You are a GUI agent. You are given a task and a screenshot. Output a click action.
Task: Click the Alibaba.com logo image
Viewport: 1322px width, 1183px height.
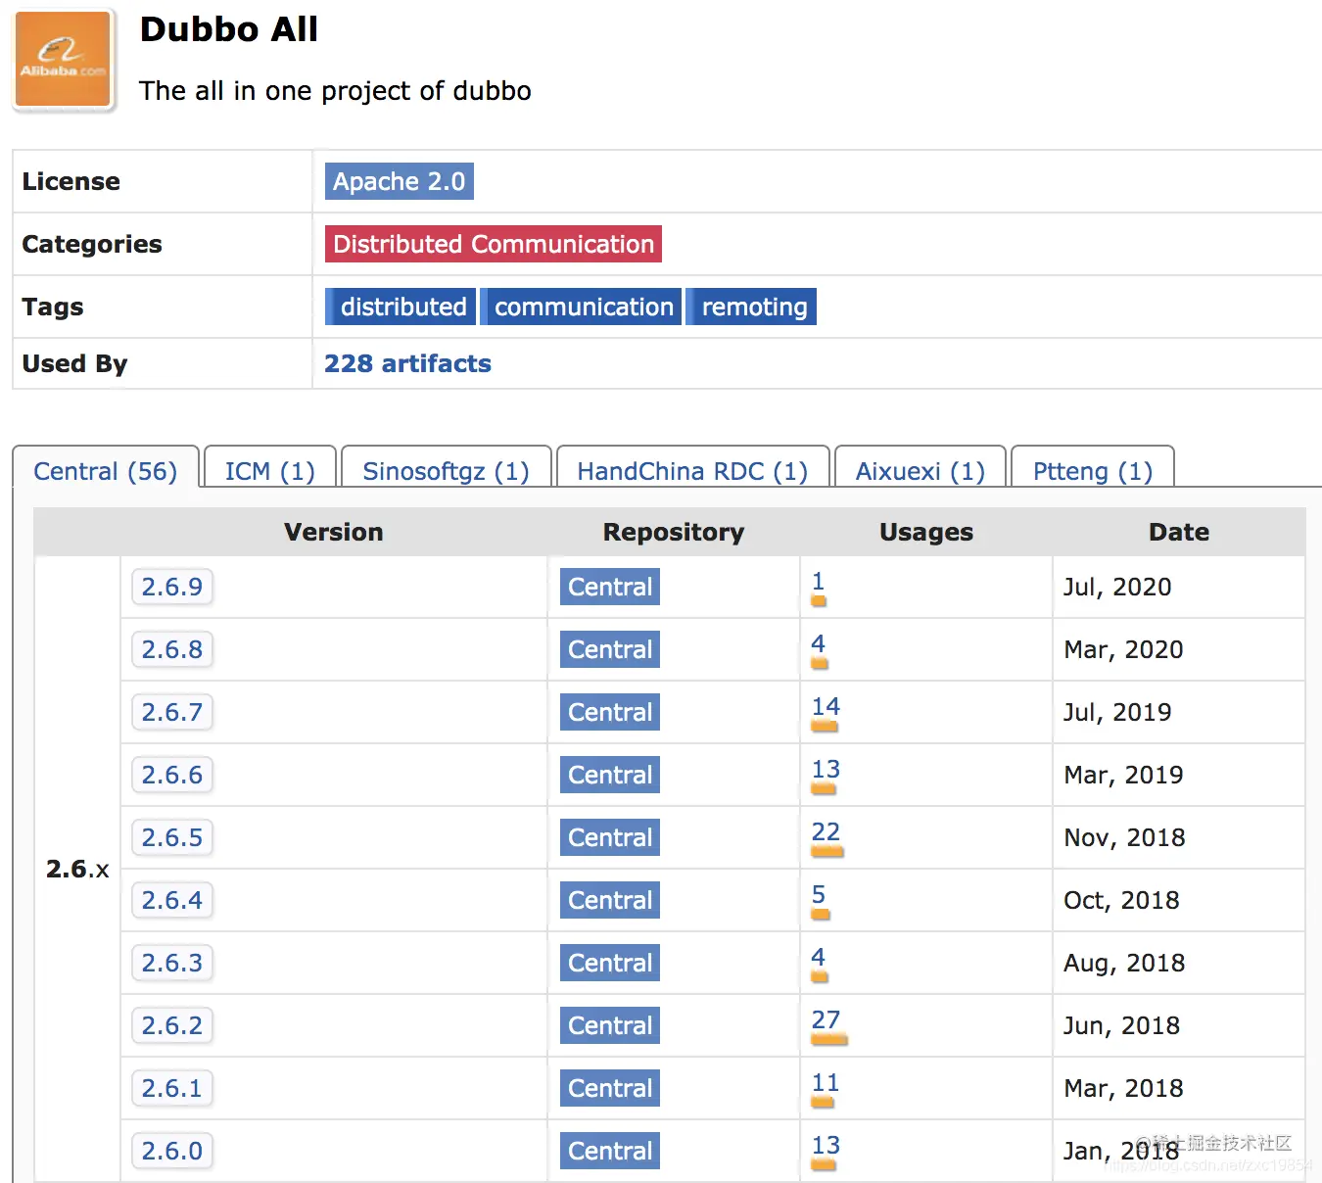[64, 60]
